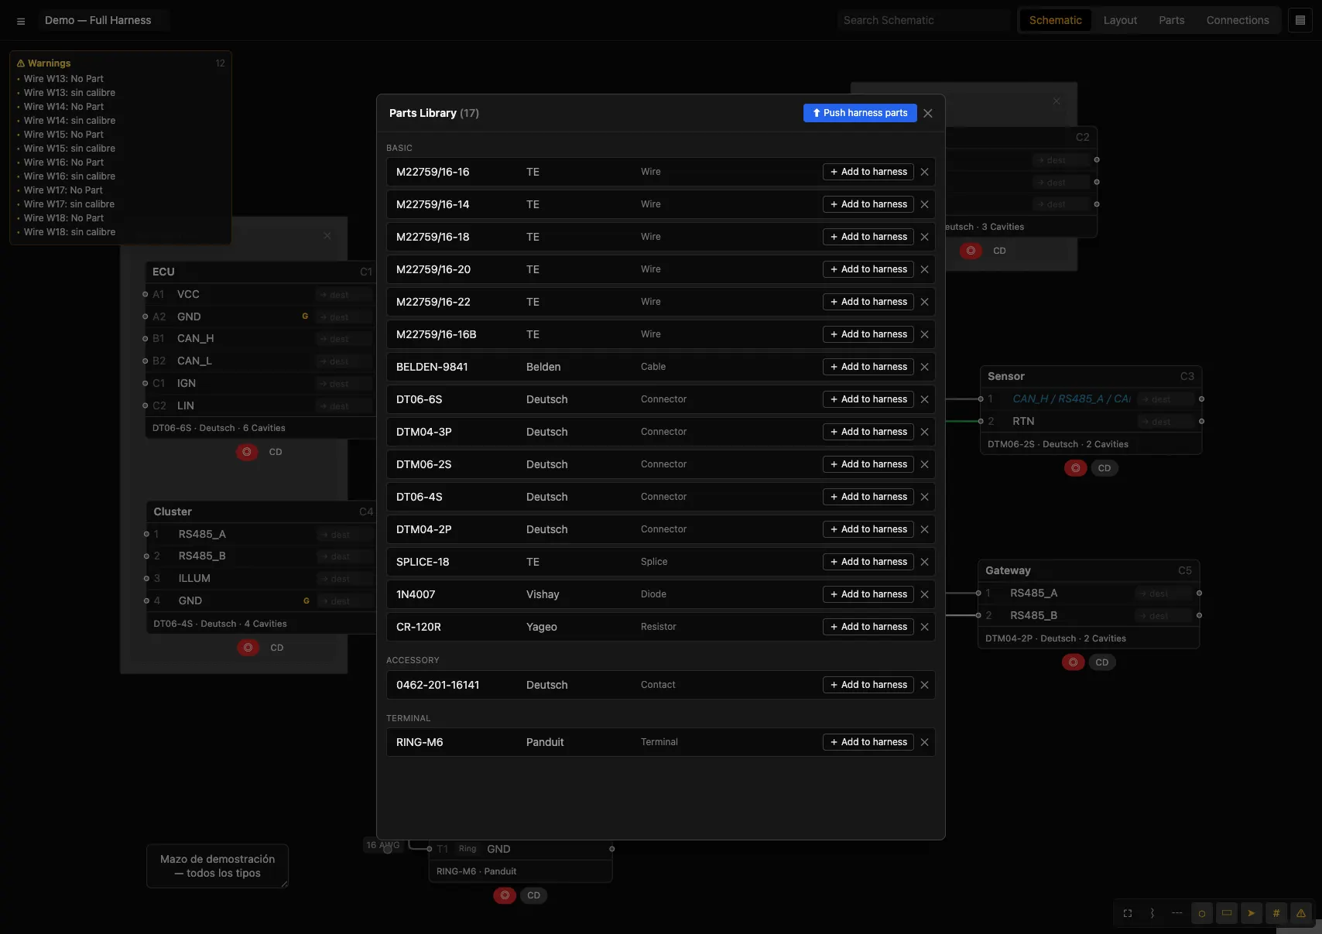The width and height of the screenshot is (1322, 934).
Task: Click CD badge under Gateway connector
Action: [1102, 662]
